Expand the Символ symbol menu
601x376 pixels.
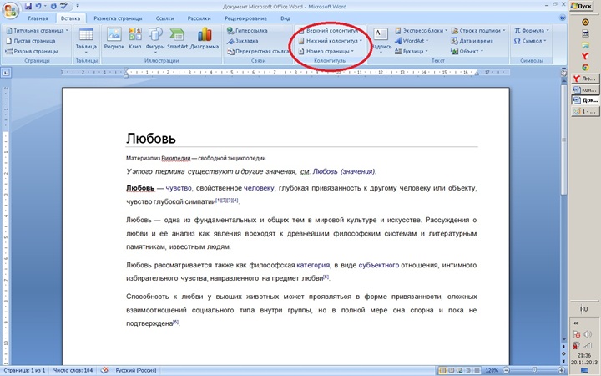pos(530,41)
